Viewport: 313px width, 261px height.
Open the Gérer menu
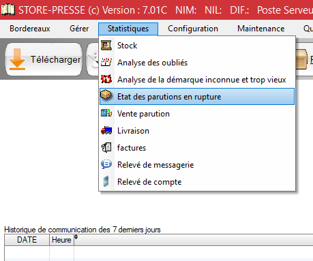click(x=79, y=29)
